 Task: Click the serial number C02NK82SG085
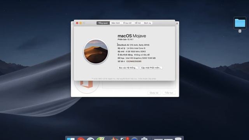click(134, 61)
